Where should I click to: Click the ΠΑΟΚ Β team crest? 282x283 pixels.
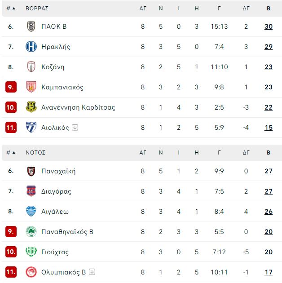coord(31,27)
